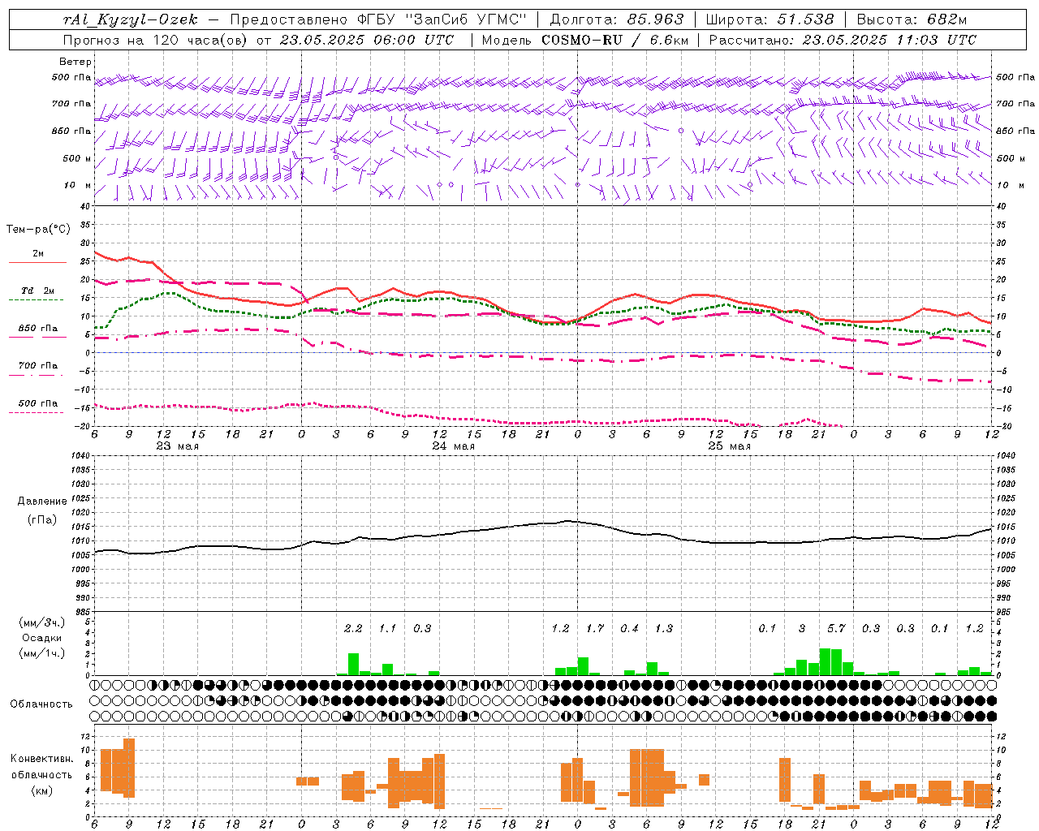Click the 2.2 precipitation total
This screenshot has width=1039, height=831.
click(x=353, y=628)
